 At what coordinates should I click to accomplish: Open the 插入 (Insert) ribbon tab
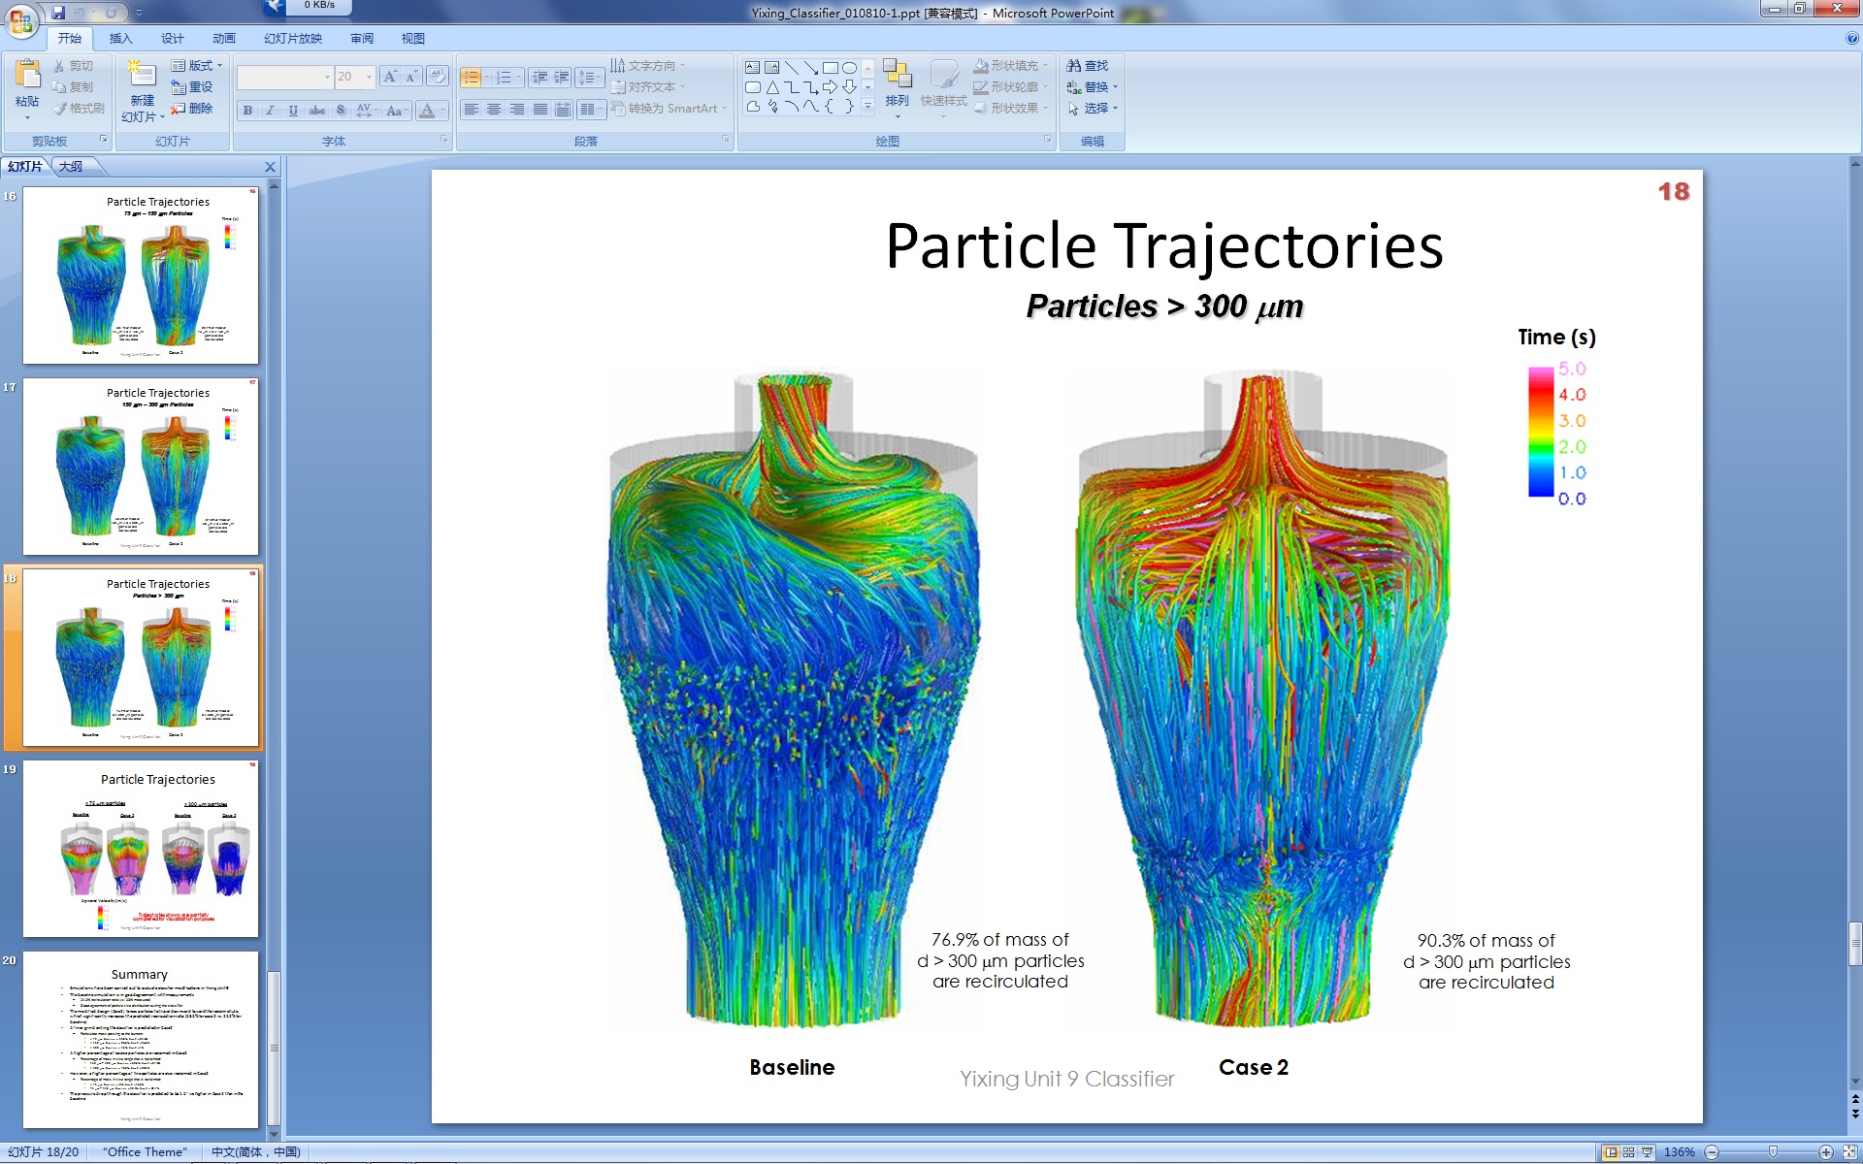pos(120,39)
